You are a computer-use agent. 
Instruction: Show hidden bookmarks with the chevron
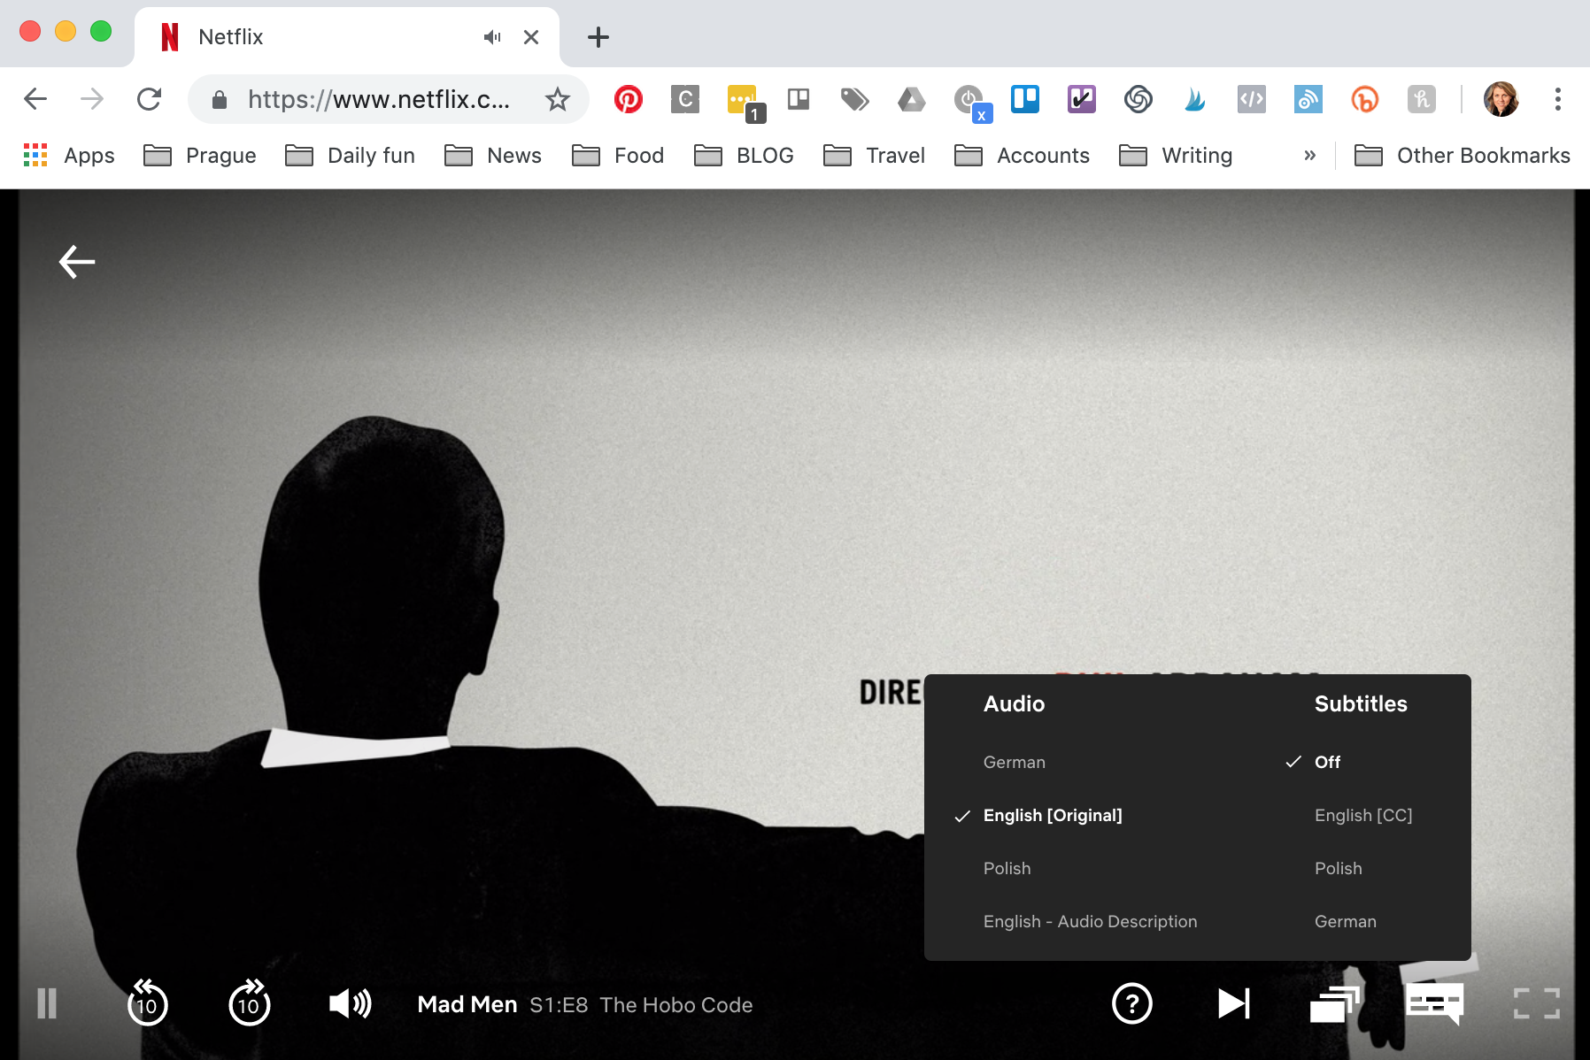point(1309,156)
